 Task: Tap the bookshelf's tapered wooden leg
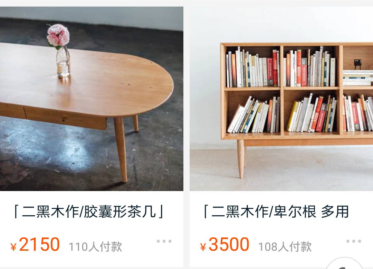pyautogui.click(x=241, y=159)
